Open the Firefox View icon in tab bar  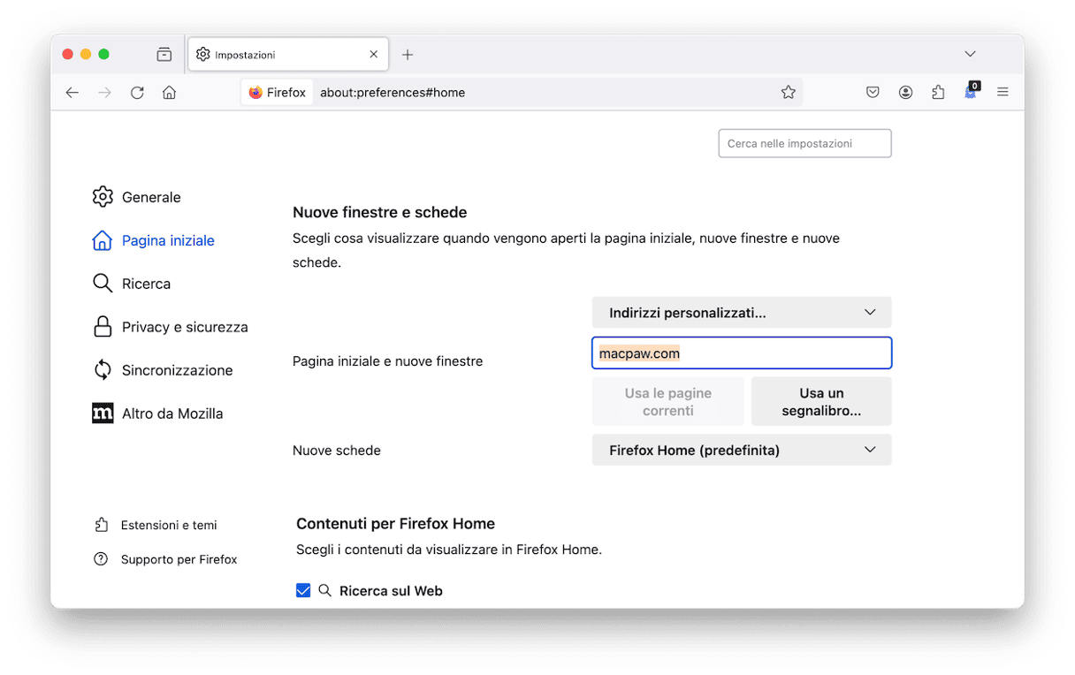pos(164,55)
